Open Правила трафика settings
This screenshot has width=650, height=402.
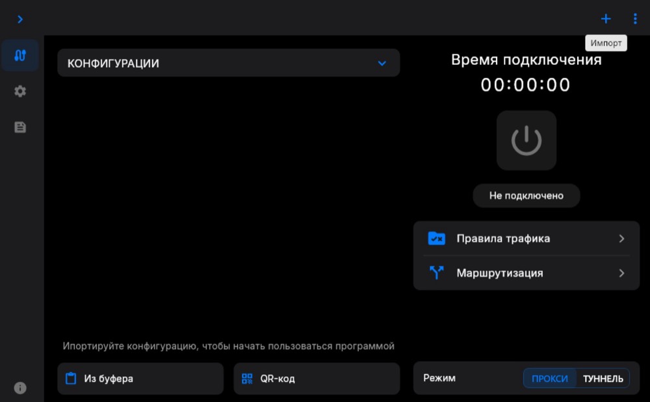[526, 238]
